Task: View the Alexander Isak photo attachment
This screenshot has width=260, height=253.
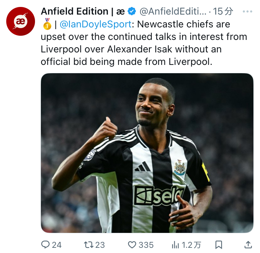Action: [147, 153]
